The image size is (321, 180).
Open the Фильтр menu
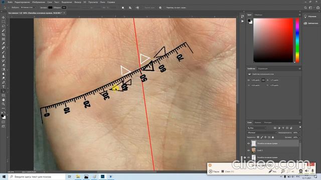[78, 2]
